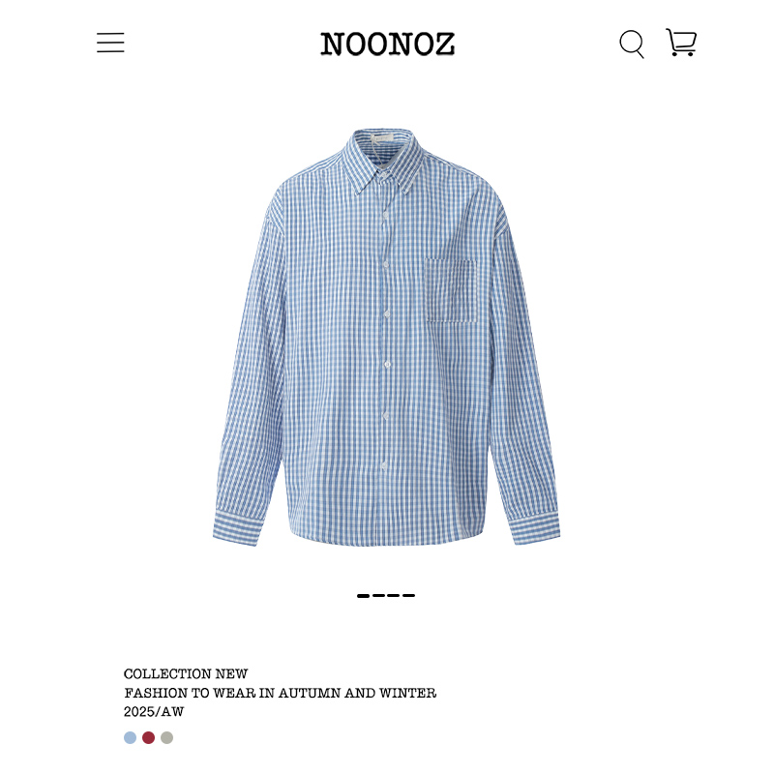This screenshot has height=774, width=774.
Task: Open the FASHION TO WEAR IN AUTUMN AND WINTER text
Action: click(x=280, y=693)
